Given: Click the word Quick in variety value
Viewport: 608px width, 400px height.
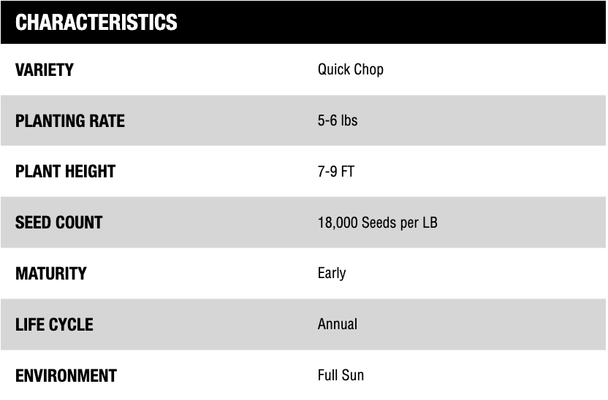Looking at the screenshot, I should pyautogui.click(x=334, y=70).
